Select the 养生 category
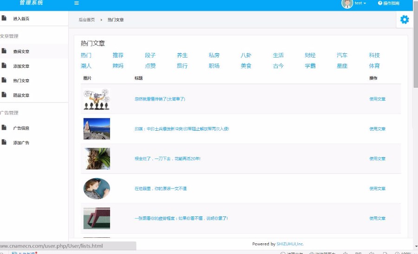Screen dimensions: 418x254 [x=183, y=55]
